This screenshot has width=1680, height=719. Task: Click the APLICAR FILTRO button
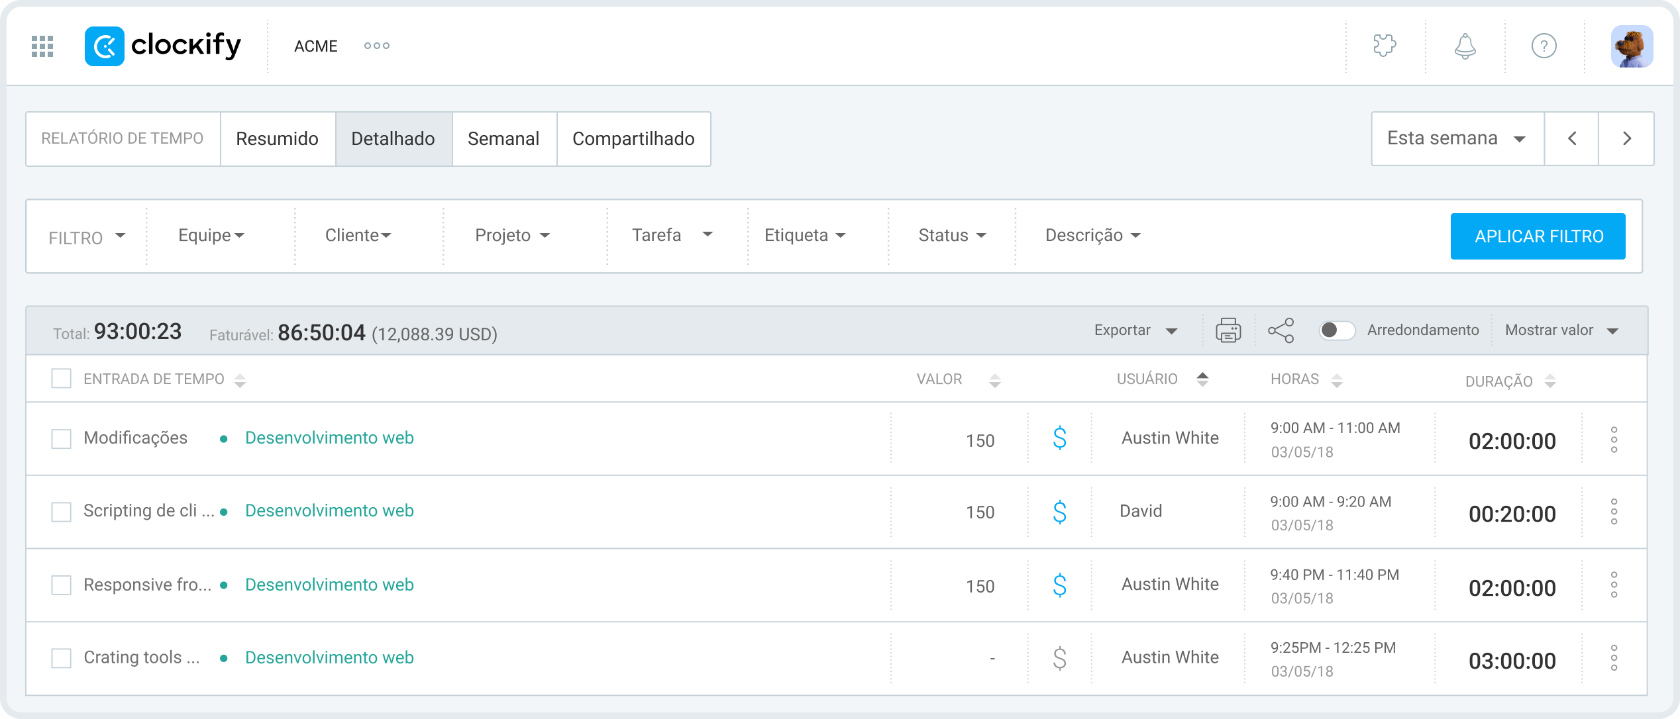tap(1538, 236)
